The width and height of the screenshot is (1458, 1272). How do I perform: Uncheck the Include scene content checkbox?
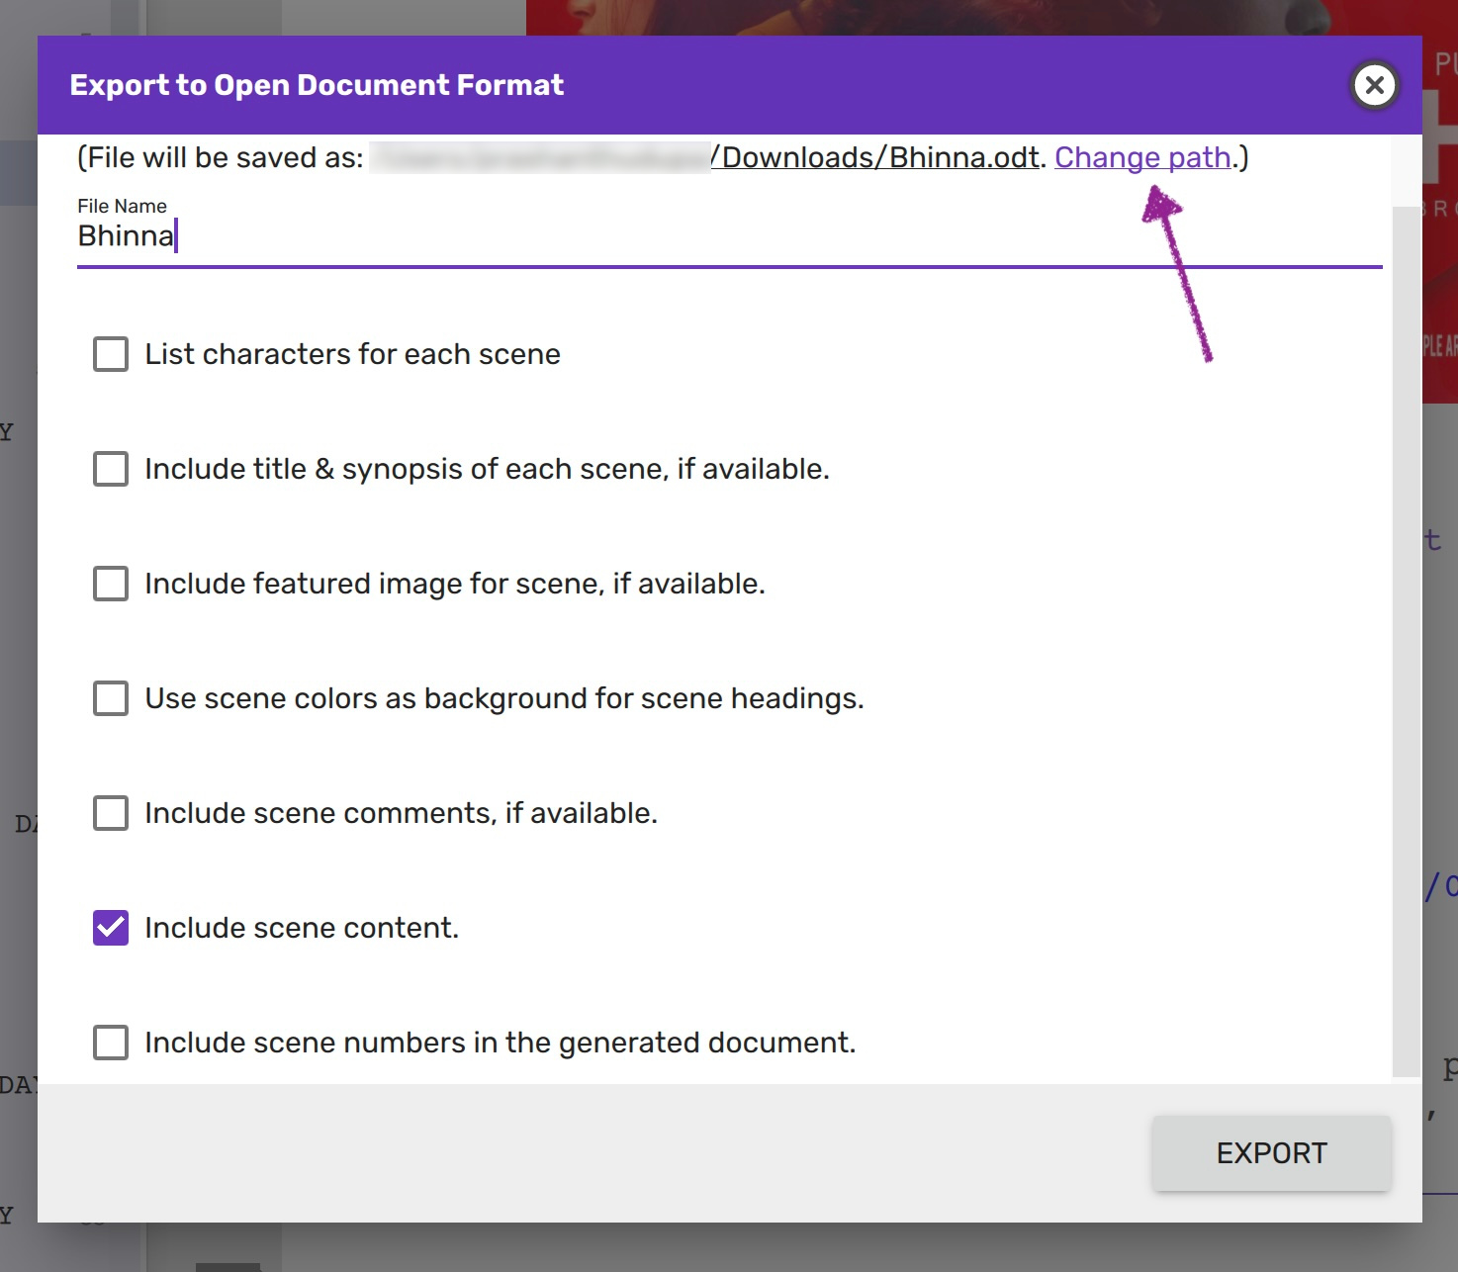coord(111,928)
